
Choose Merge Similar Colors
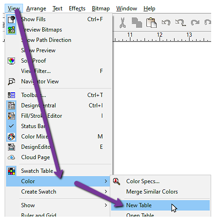tap(152, 192)
